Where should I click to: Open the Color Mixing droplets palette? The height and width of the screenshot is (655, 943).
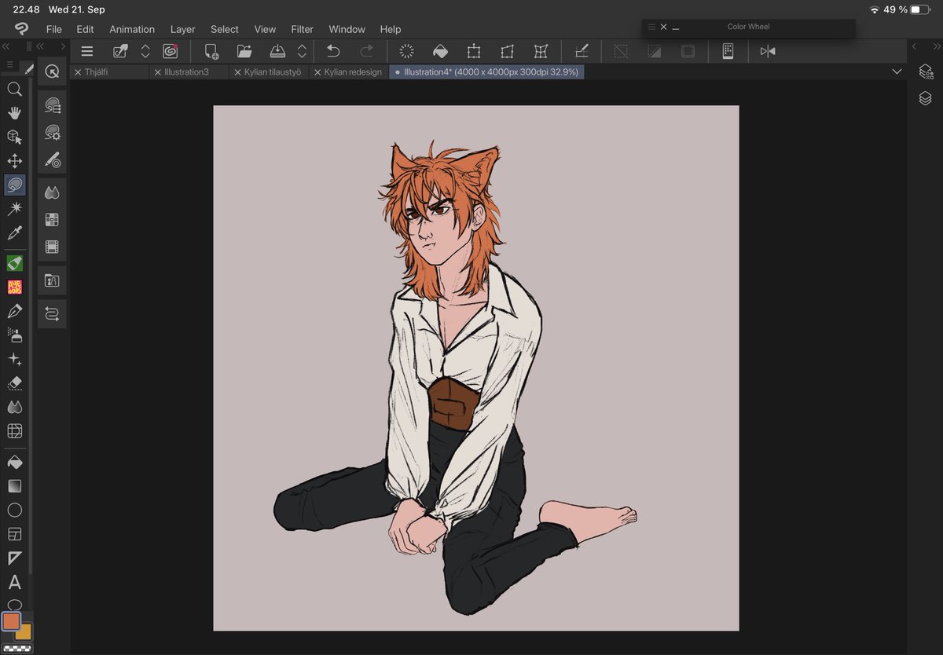click(53, 193)
